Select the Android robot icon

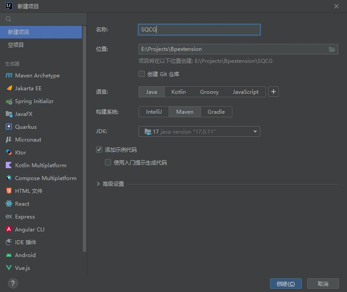click(x=8, y=255)
